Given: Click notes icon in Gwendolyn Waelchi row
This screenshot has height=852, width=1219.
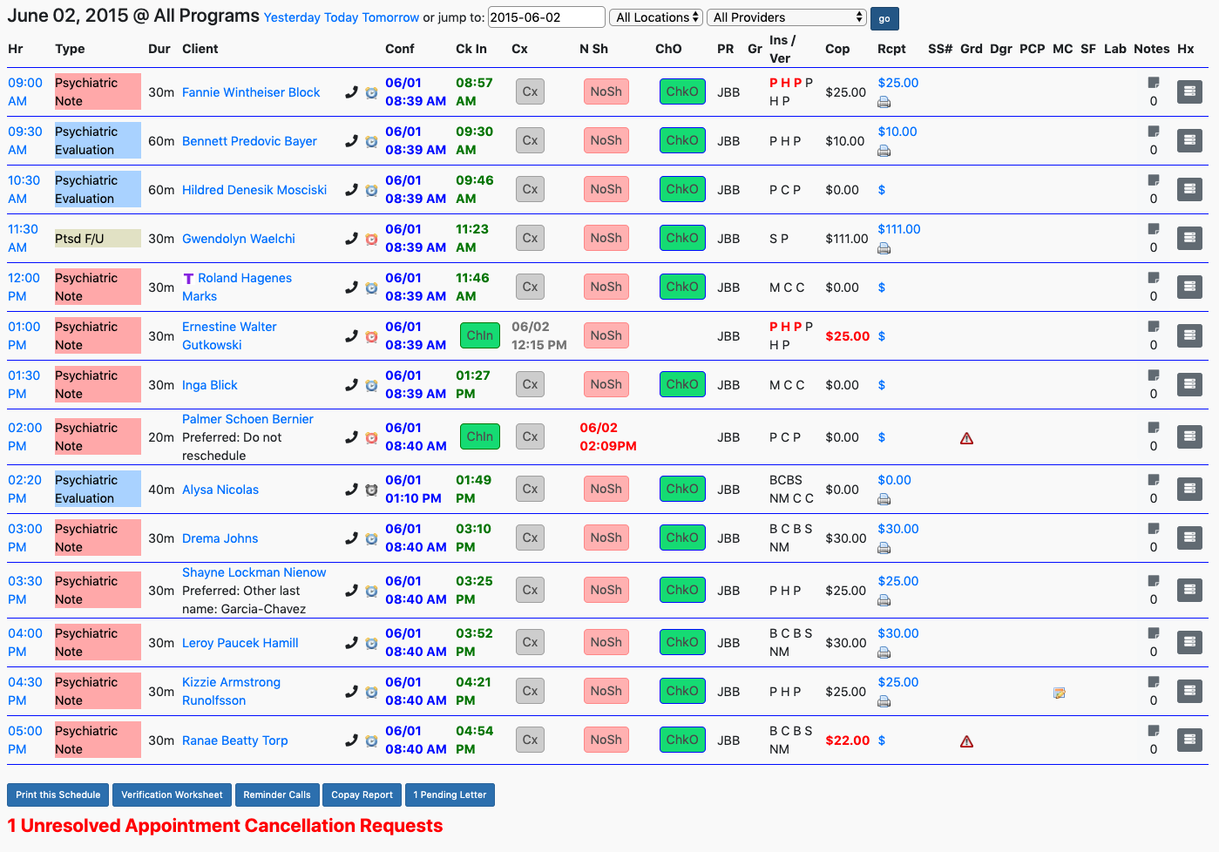Looking at the screenshot, I should pos(1154,229).
